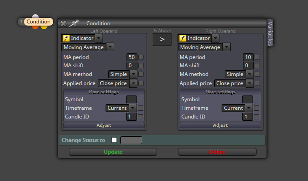The height and width of the screenshot is (181, 308).
Task: Toggle checkbox next to right Candle ID
Action: coord(257,117)
